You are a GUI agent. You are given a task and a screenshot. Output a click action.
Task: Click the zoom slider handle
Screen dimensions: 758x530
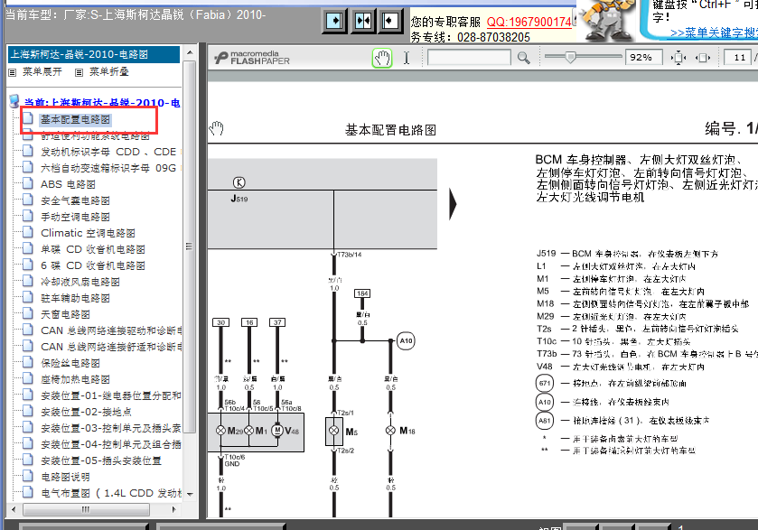pos(570,57)
